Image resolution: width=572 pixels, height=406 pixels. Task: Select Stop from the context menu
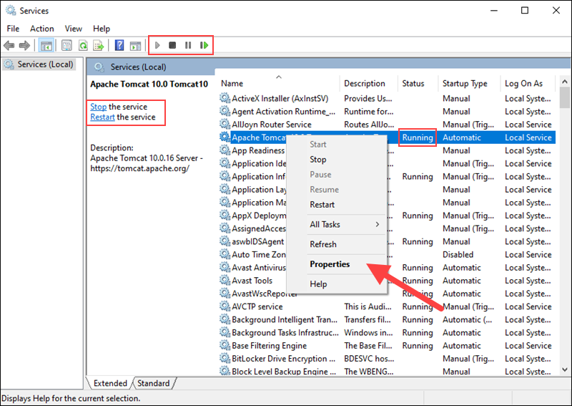coord(317,160)
